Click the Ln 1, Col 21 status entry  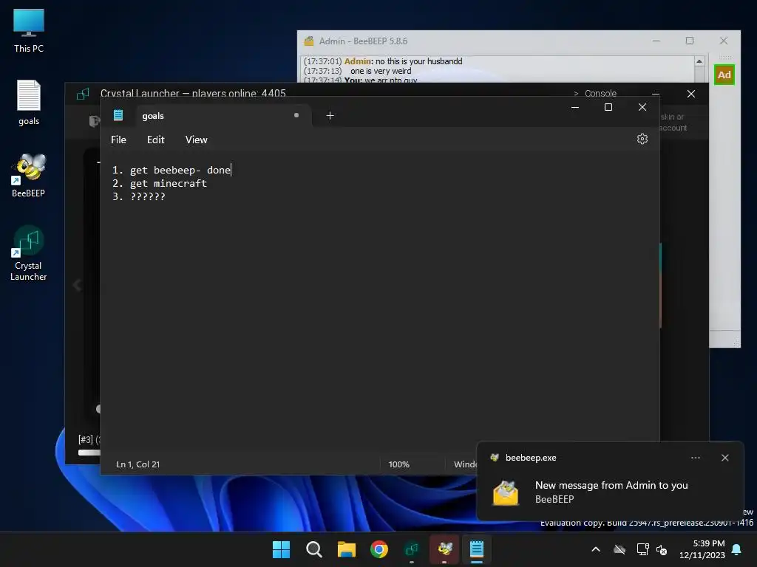(x=138, y=464)
